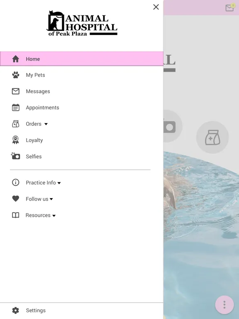This screenshot has width=239, height=319.
Task: Click the Orders pet food bag icon
Action: [16, 124]
